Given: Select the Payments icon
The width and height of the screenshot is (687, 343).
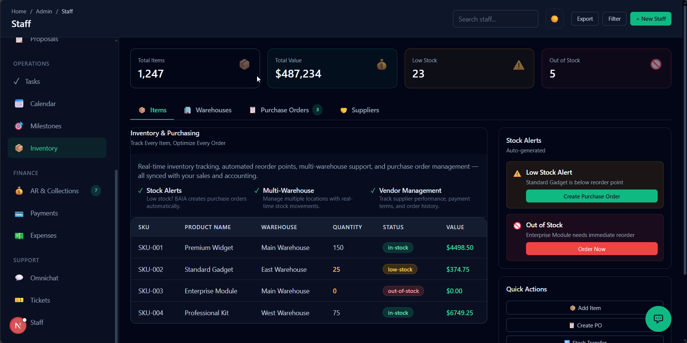Looking at the screenshot, I should click(19, 213).
